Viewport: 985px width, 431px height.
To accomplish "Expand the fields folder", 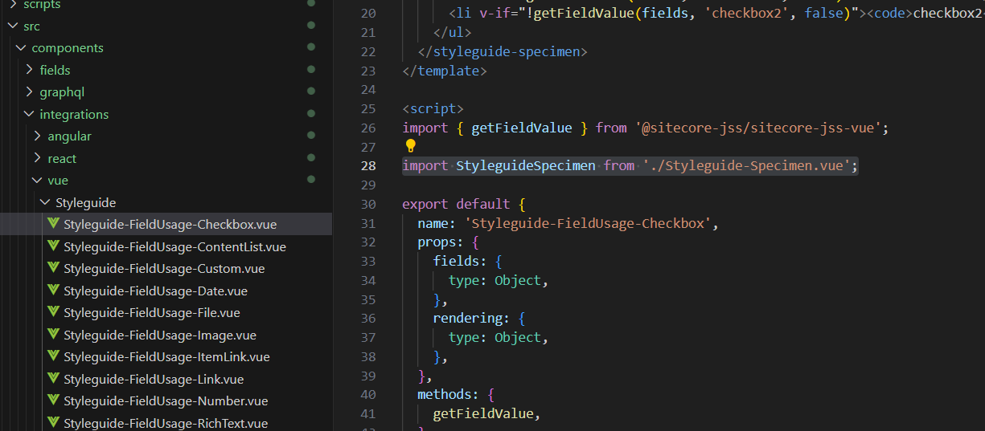I will (x=29, y=70).
